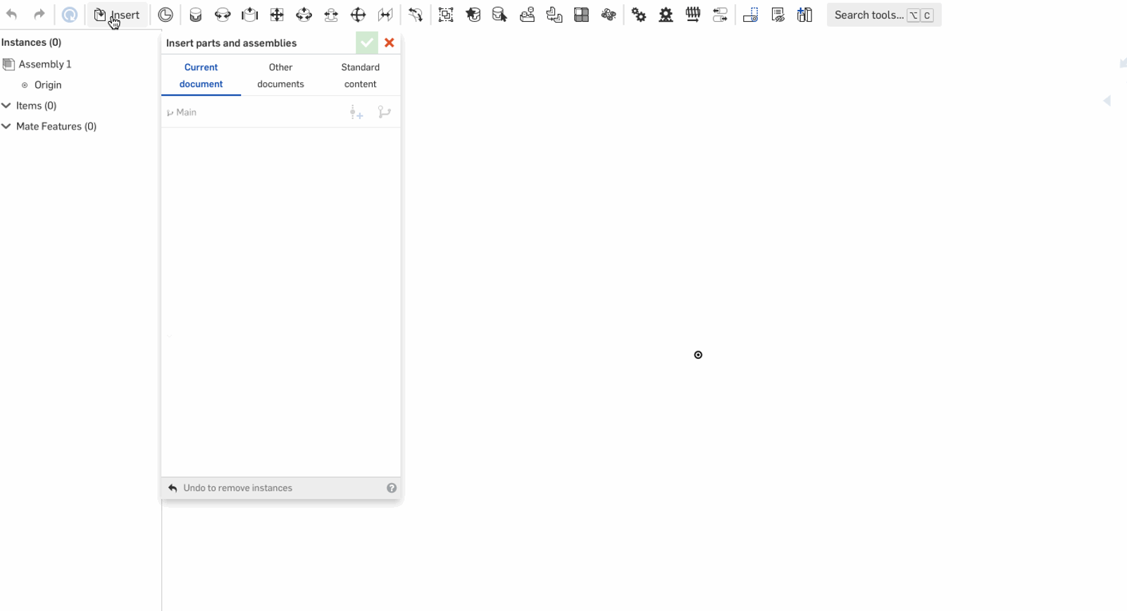Select the Tangent mate tool

pos(416,15)
